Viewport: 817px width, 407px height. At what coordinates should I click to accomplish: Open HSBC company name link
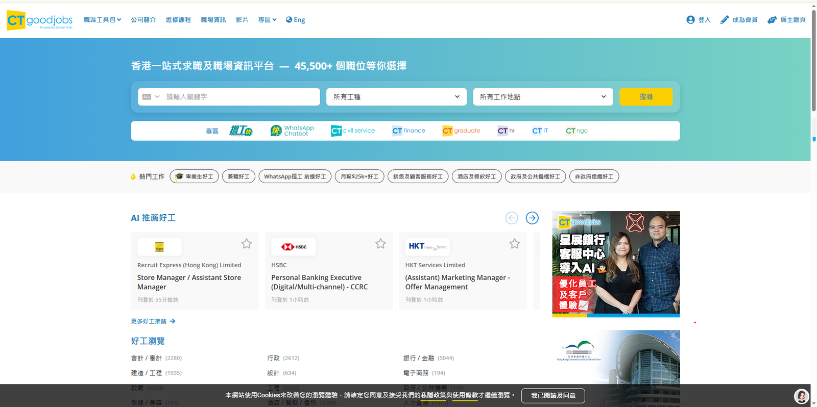pos(279,265)
